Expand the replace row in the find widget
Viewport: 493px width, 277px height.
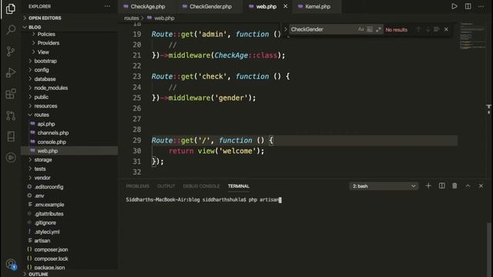click(x=286, y=29)
